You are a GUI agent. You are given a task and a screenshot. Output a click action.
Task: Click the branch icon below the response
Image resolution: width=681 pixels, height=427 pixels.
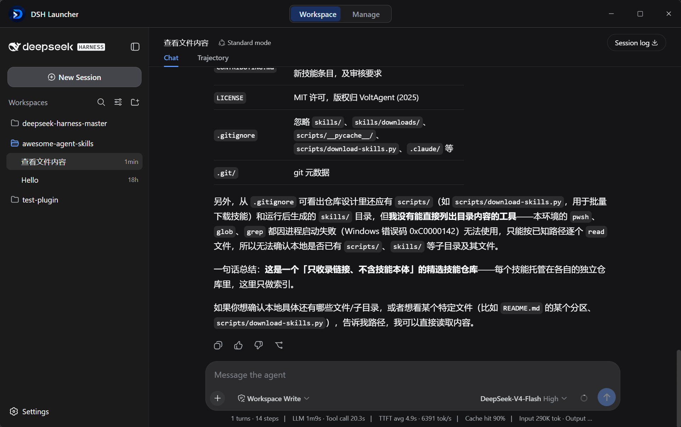(x=279, y=345)
